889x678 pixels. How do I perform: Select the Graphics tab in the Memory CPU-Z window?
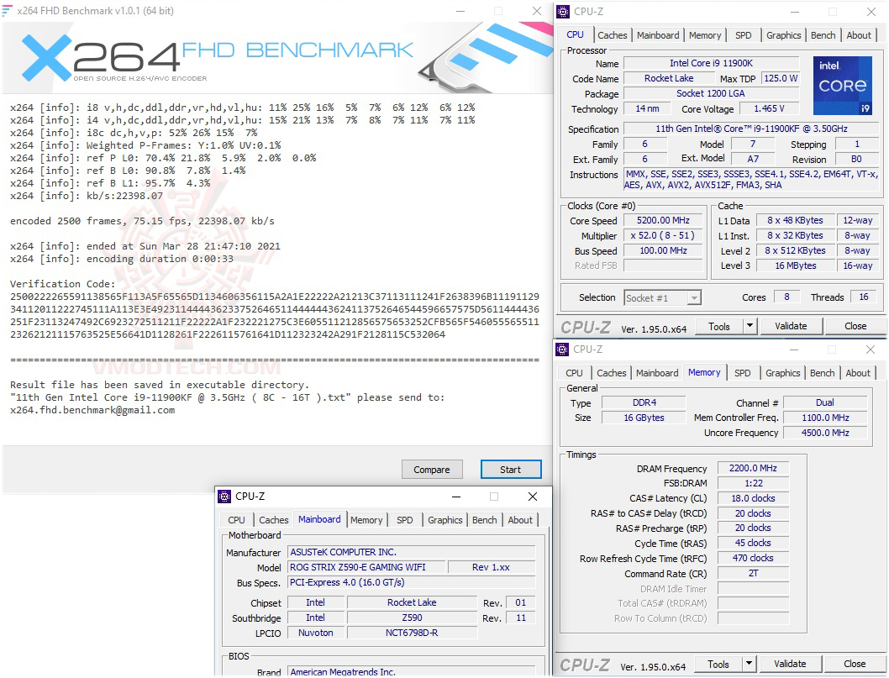782,373
